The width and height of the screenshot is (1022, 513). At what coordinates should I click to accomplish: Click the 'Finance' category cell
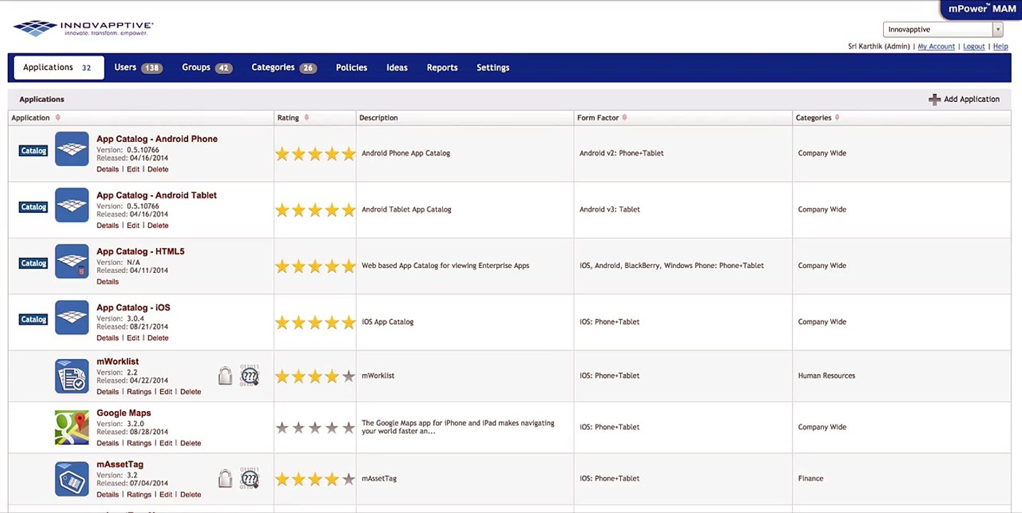(x=810, y=478)
